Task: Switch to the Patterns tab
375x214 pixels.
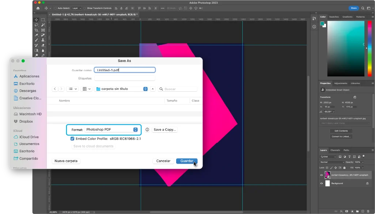Action: pos(360,17)
